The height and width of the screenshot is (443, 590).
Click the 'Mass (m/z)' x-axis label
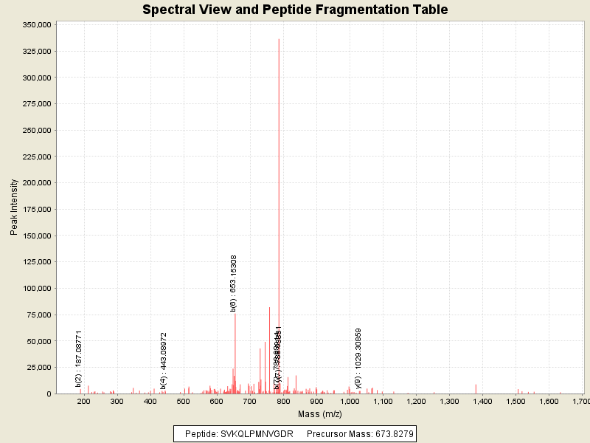click(x=319, y=414)
